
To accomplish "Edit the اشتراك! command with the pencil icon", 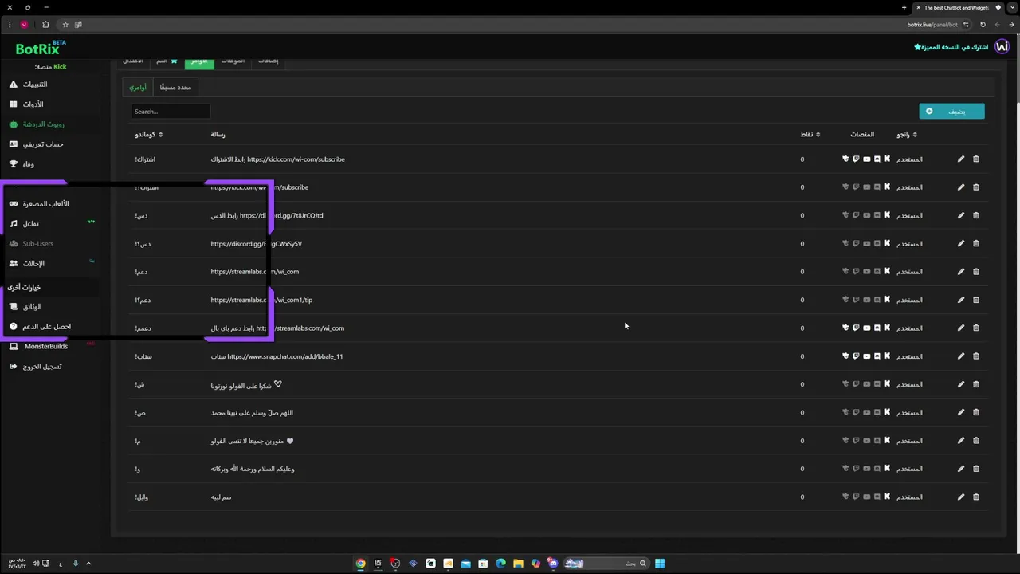I will click(x=961, y=159).
